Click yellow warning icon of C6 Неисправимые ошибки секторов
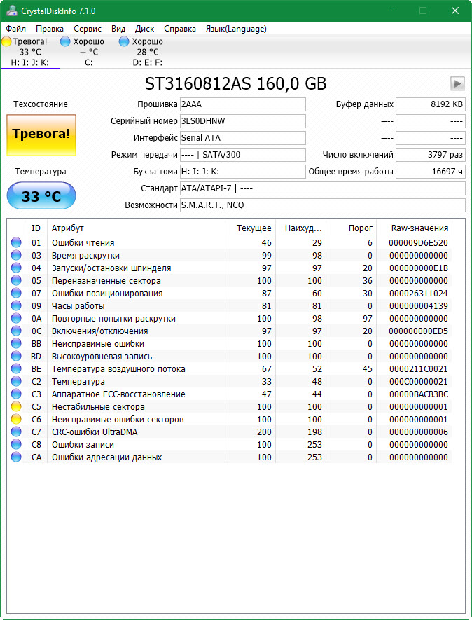472x620 pixels. coord(16,419)
